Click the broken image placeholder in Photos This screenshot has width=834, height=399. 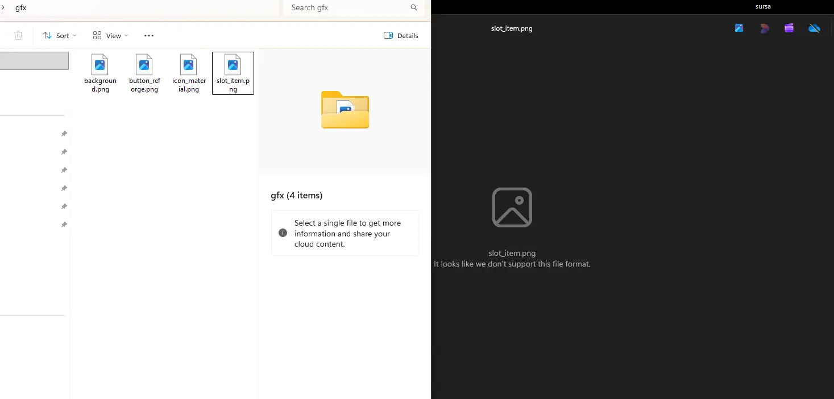pos(512,207)
